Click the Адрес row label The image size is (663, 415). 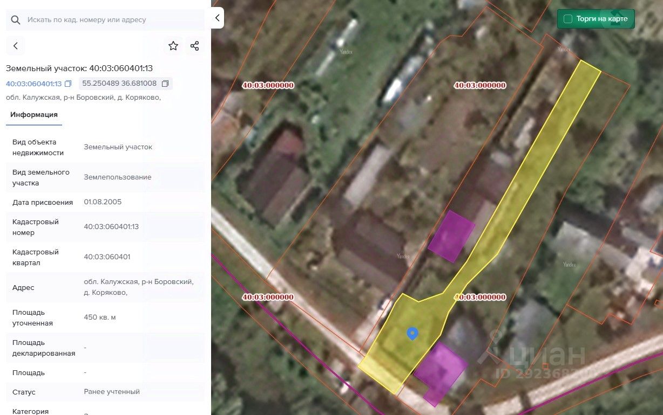(x=23, y=288)
